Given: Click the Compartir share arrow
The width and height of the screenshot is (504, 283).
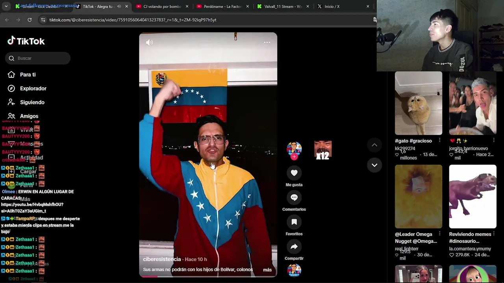Looking at the screenshot, I should coord(294,247).
